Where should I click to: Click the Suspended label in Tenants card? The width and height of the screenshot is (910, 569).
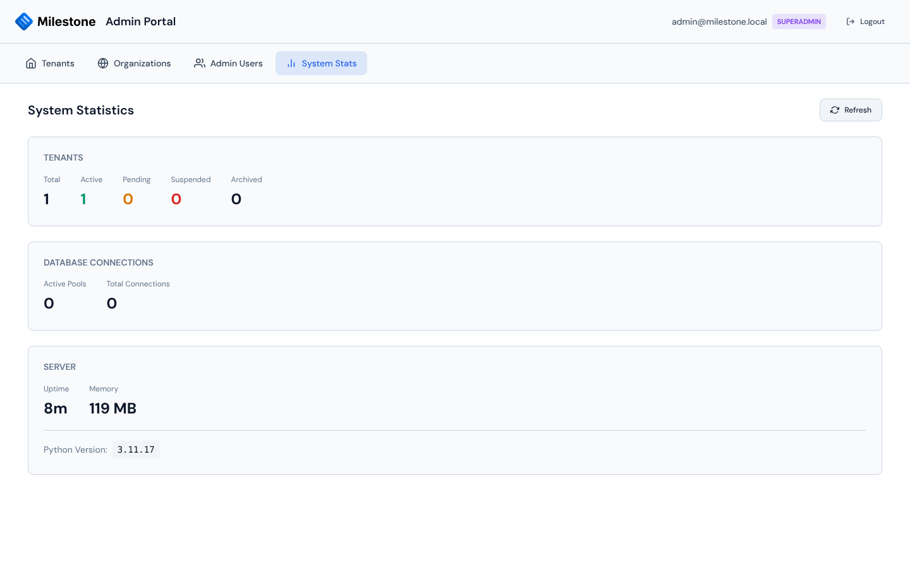point(191,180)
